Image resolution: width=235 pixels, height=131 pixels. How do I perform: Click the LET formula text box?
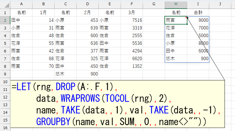coord(118,104)
